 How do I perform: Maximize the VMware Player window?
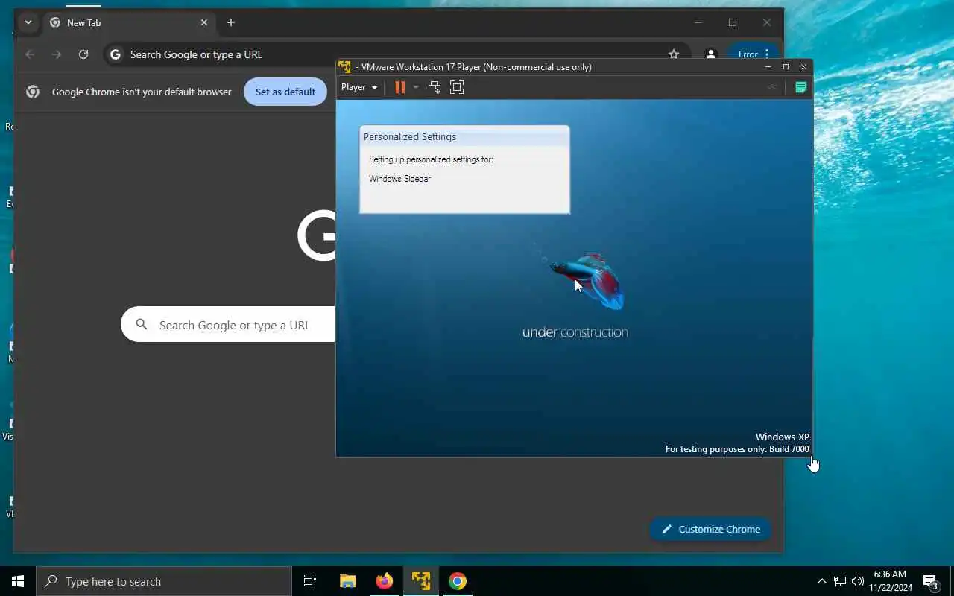[x=786, y=66]
